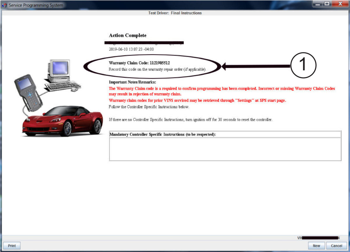
Task: Click the 2019-06-10 timestamp line
Action: [131, 49]
